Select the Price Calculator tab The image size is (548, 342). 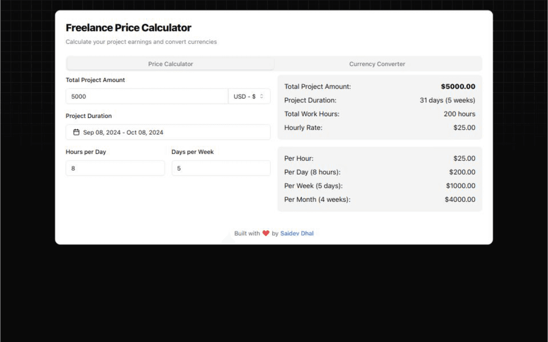coord(170,64)
